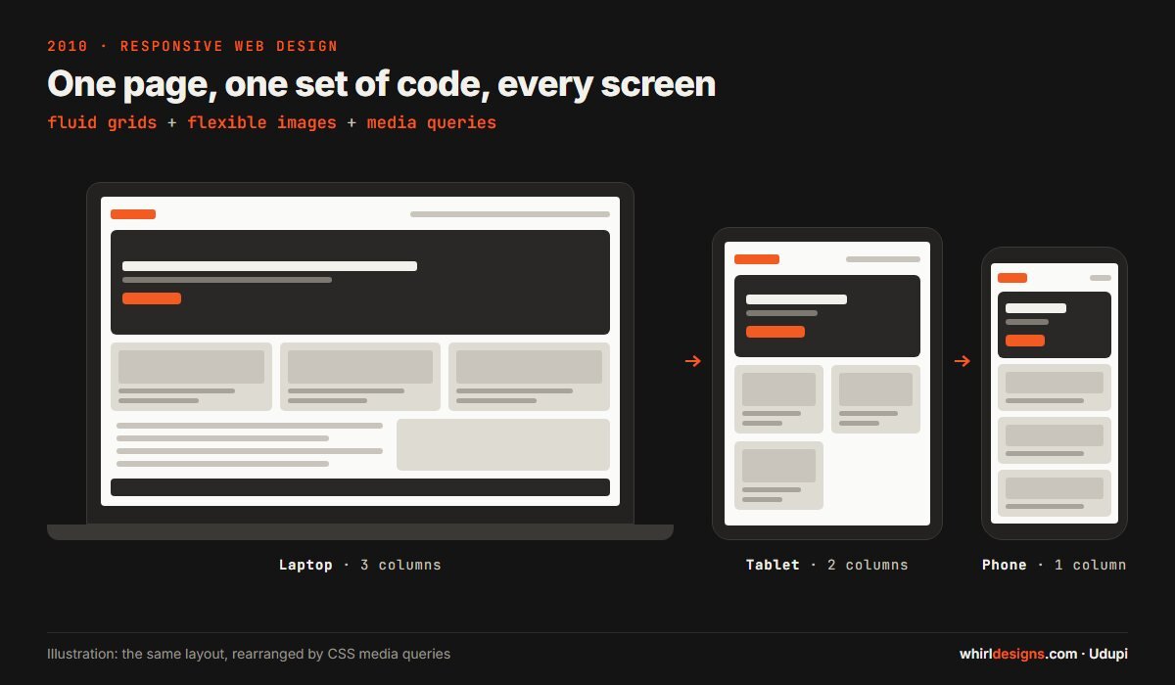Click the 'Laptop · 3 columns' caption

(x=360, y=565)
